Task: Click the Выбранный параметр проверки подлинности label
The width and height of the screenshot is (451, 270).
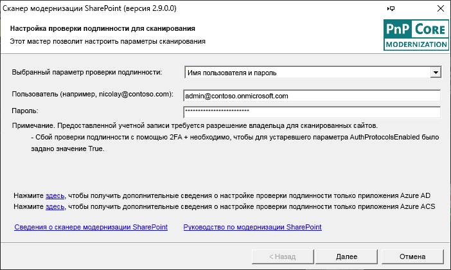Action: click(87, 72)
